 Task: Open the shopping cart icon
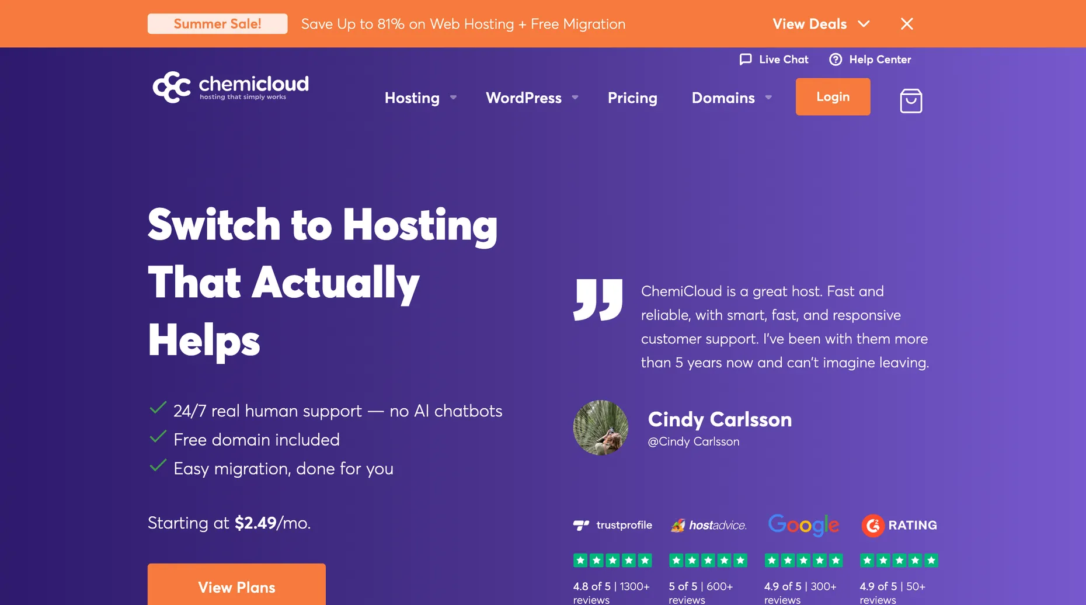[x=911, y=100]
